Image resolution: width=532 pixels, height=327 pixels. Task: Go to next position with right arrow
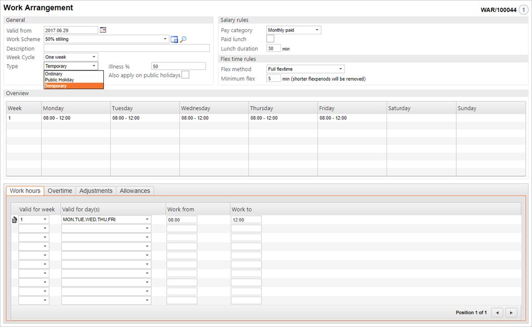point(512,312)
